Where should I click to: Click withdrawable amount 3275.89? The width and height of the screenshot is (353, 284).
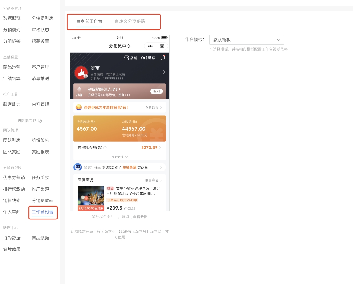[x=149, y=148]
